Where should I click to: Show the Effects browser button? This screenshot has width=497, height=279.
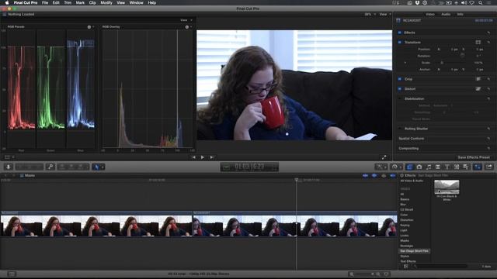click(x=409, y=167)
